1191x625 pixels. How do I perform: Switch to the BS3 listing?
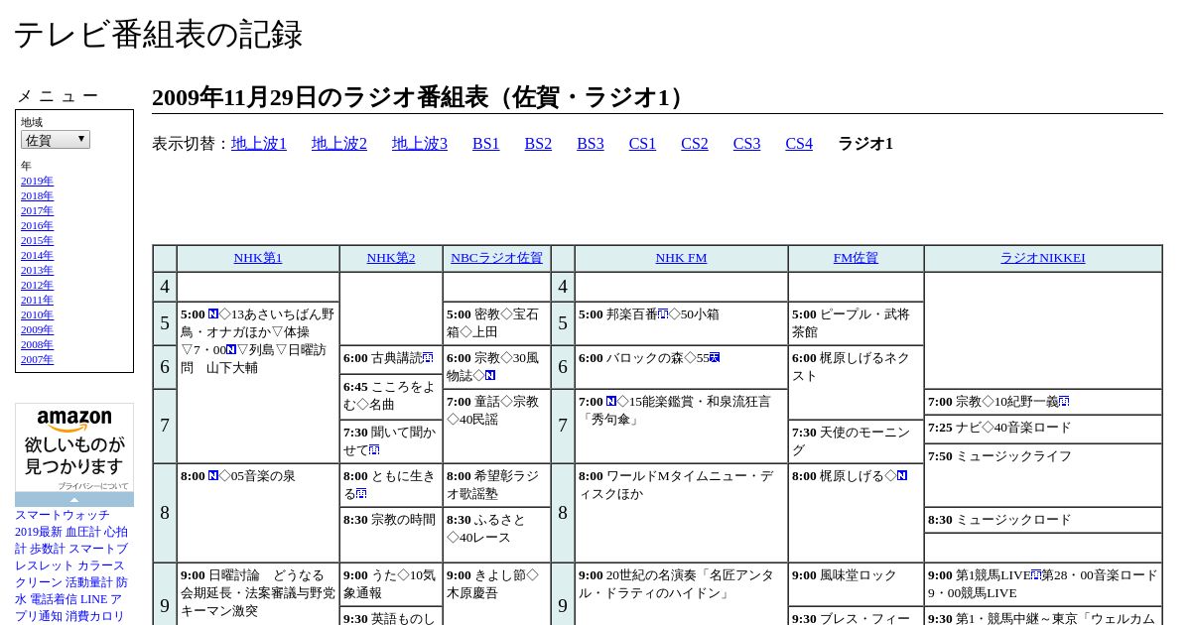tap(591, 144)
